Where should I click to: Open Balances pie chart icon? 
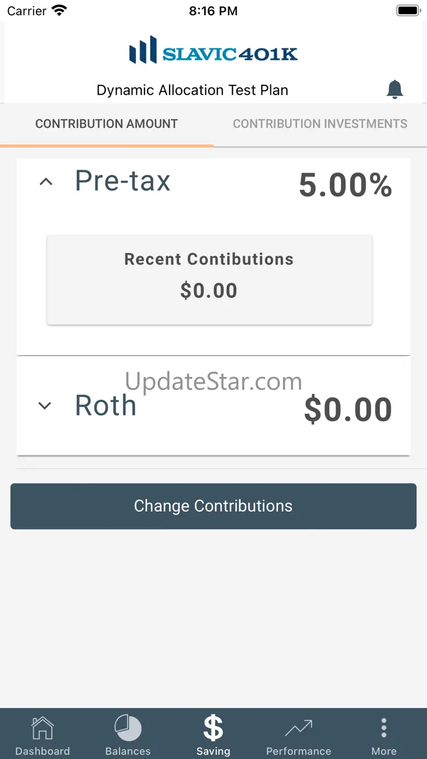pyautogui.click(x=128, y=728)
